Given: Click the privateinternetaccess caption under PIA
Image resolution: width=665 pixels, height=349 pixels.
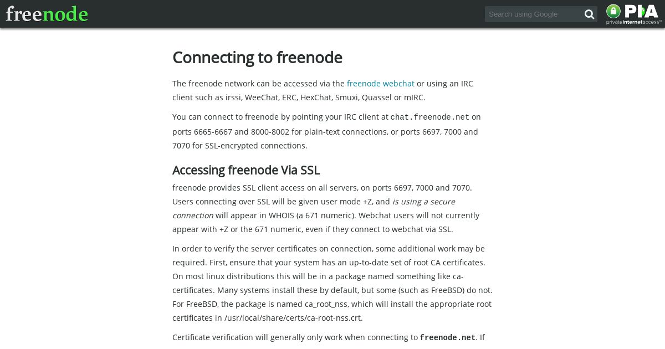Looking at the screenshot, I should tap(634, 22).
